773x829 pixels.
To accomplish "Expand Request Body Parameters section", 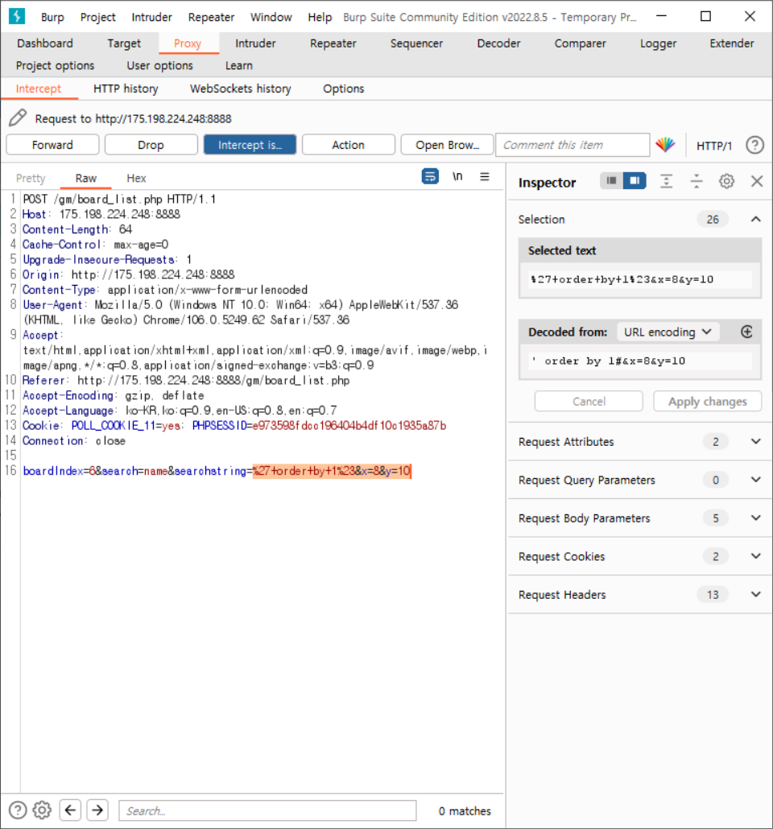I will point(756,518).
